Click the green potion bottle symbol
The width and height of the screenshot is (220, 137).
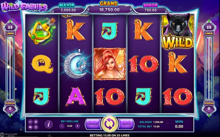[x=42, y=31]
